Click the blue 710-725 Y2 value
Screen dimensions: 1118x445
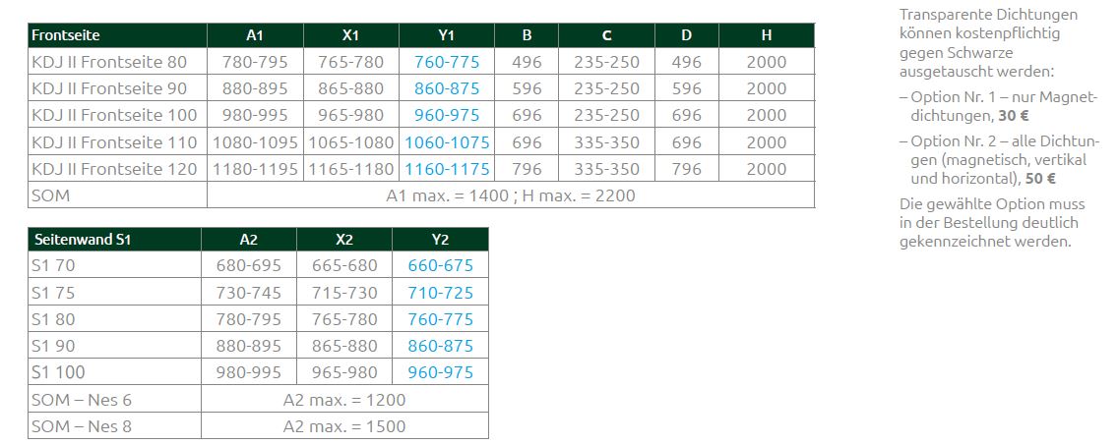(x=439, y=293)
